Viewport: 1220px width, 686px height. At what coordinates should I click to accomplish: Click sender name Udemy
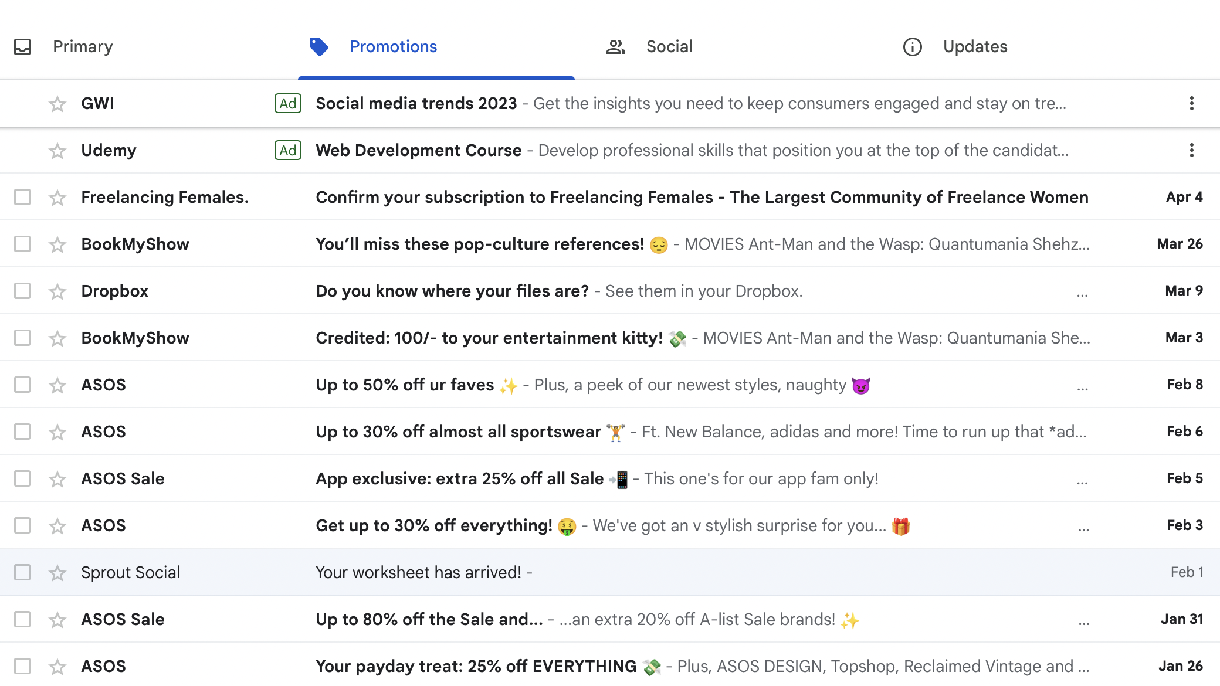pos(109,150)
